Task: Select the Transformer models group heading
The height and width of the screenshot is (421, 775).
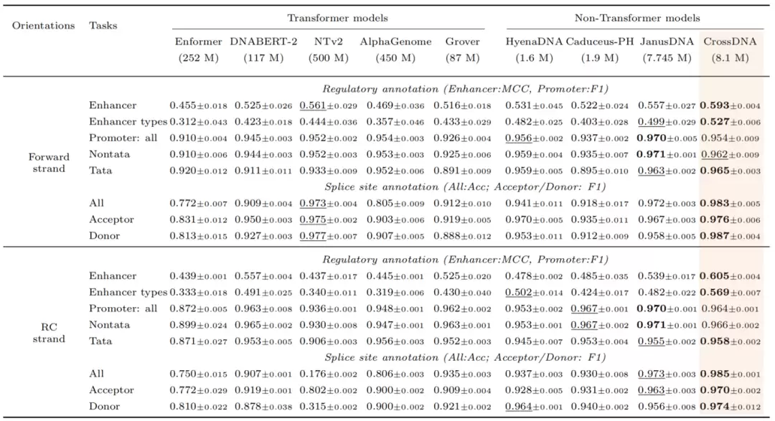Action: [337, 18]
